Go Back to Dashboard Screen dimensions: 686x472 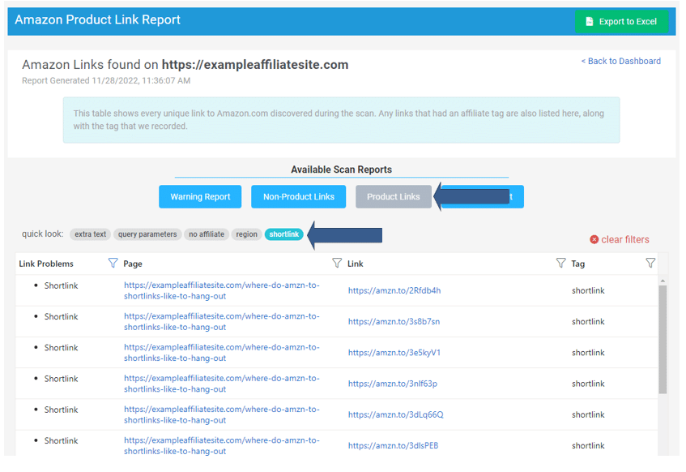621,62
